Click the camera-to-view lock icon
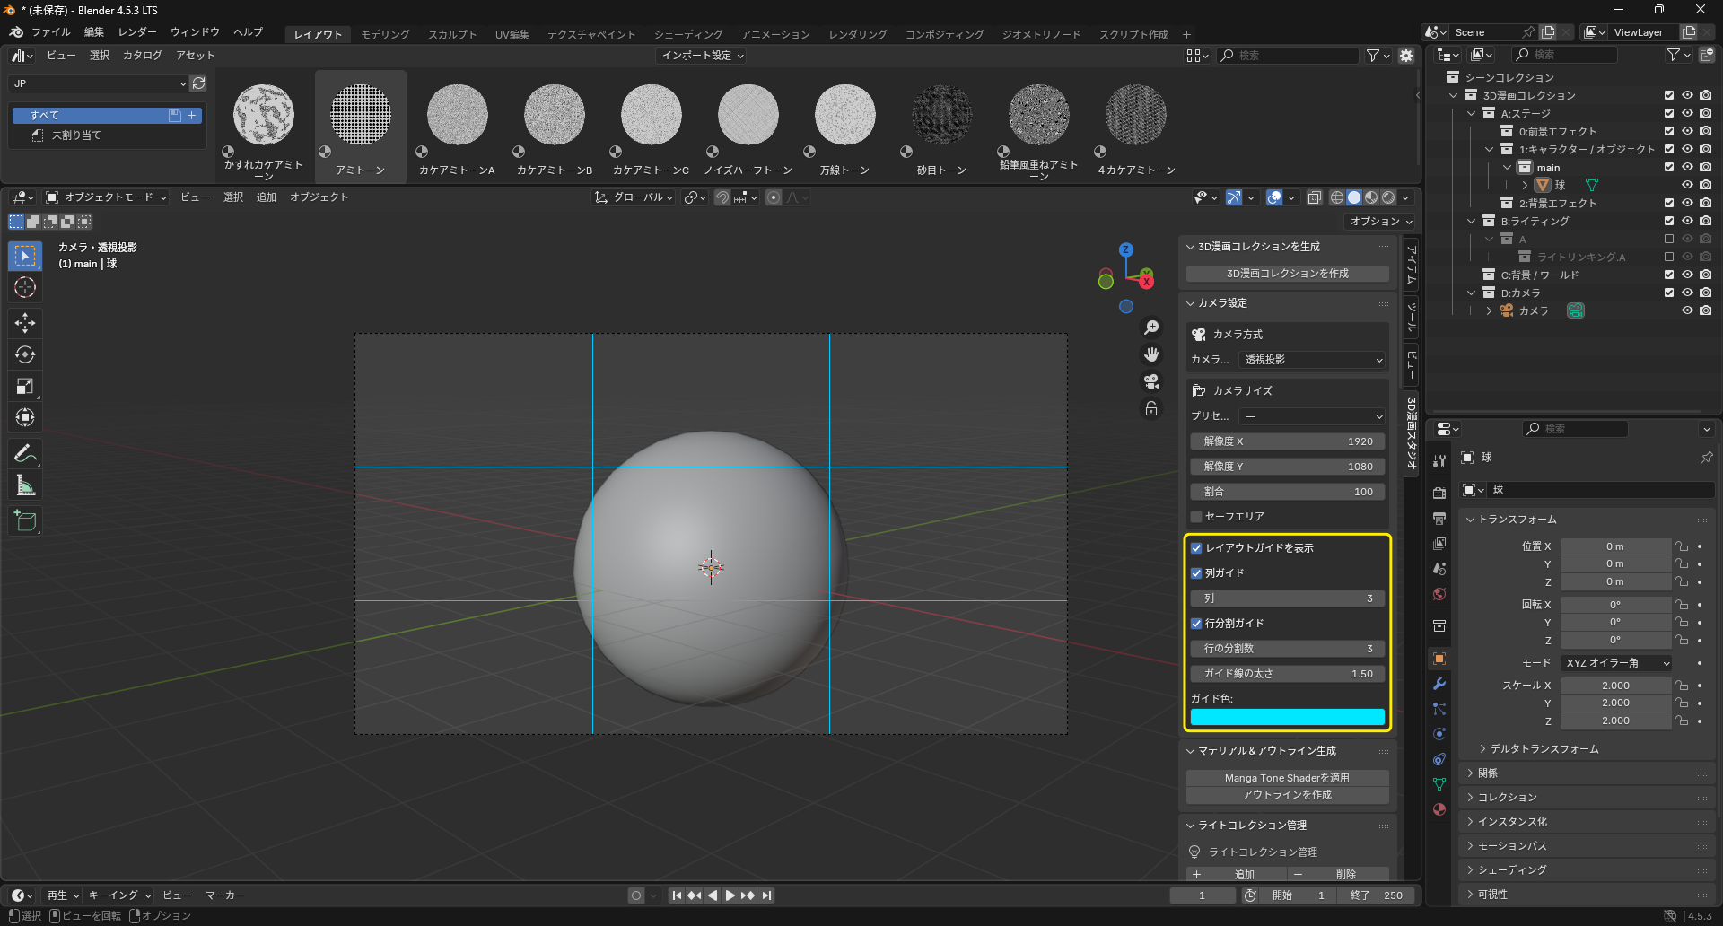This screenshot has width=1723, height=926. [1151, 409]
